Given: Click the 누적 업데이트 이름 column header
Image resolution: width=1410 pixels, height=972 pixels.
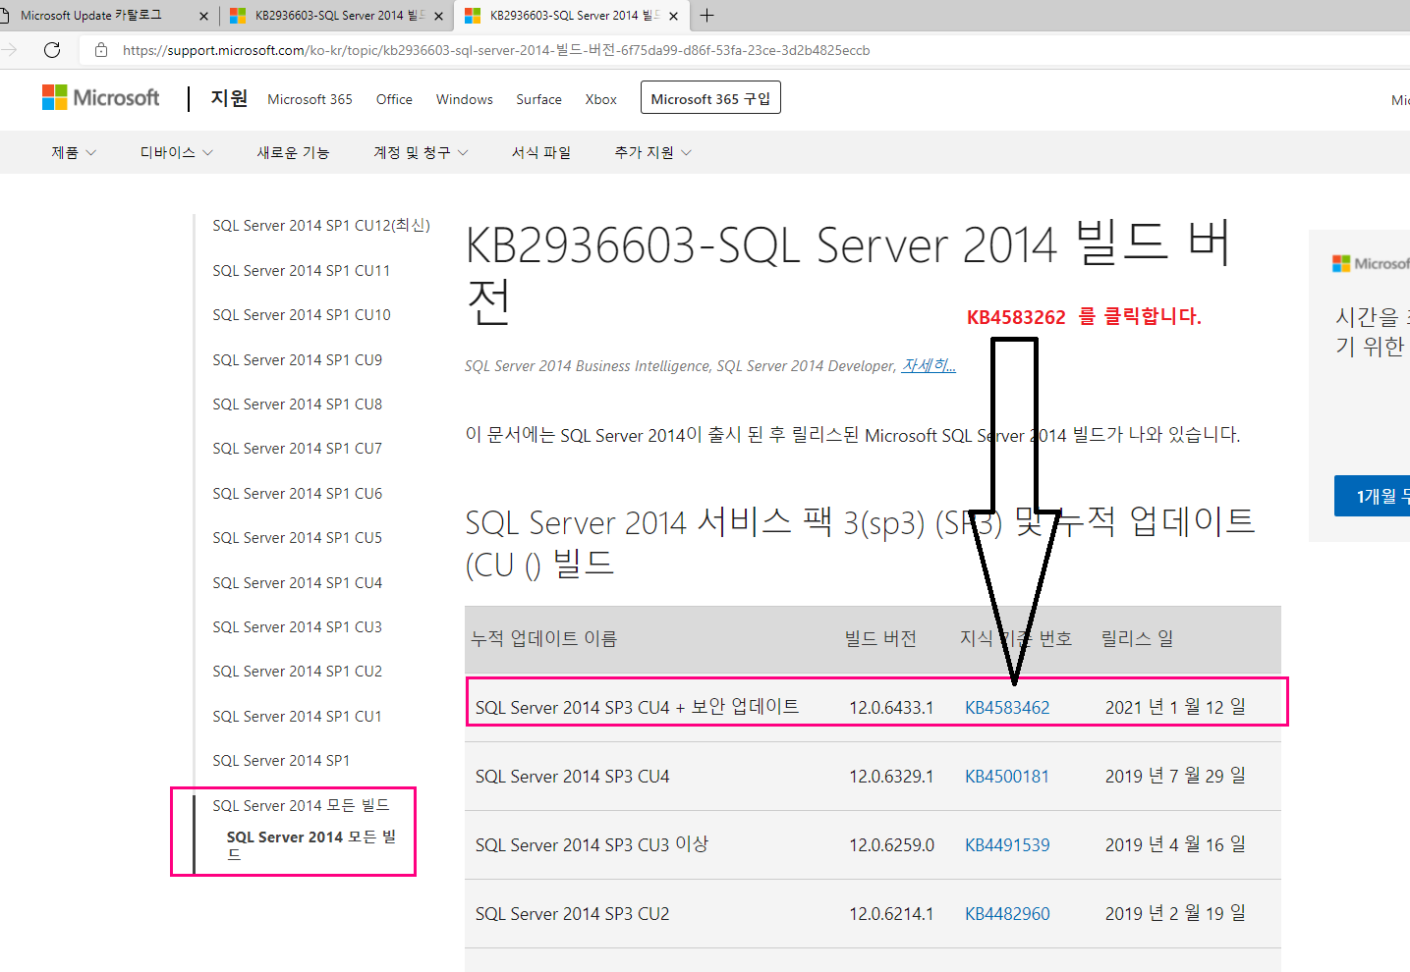Looking at the screenshot, I should point(544,638).
